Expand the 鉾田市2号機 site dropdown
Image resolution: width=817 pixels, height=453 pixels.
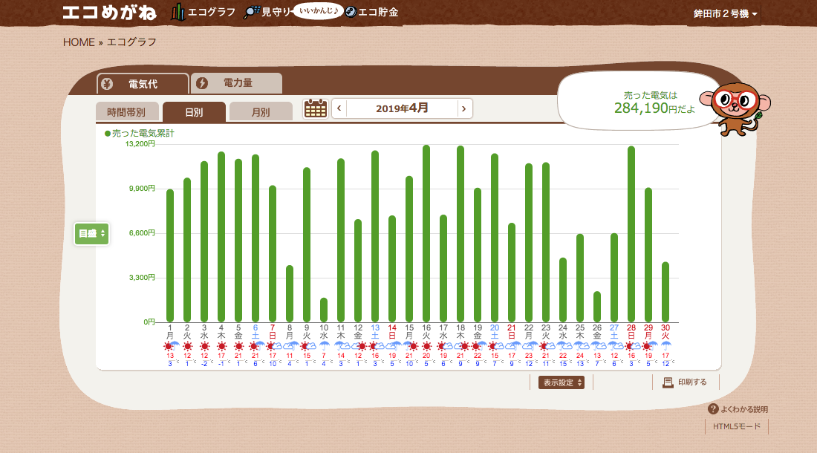(725, 14)
